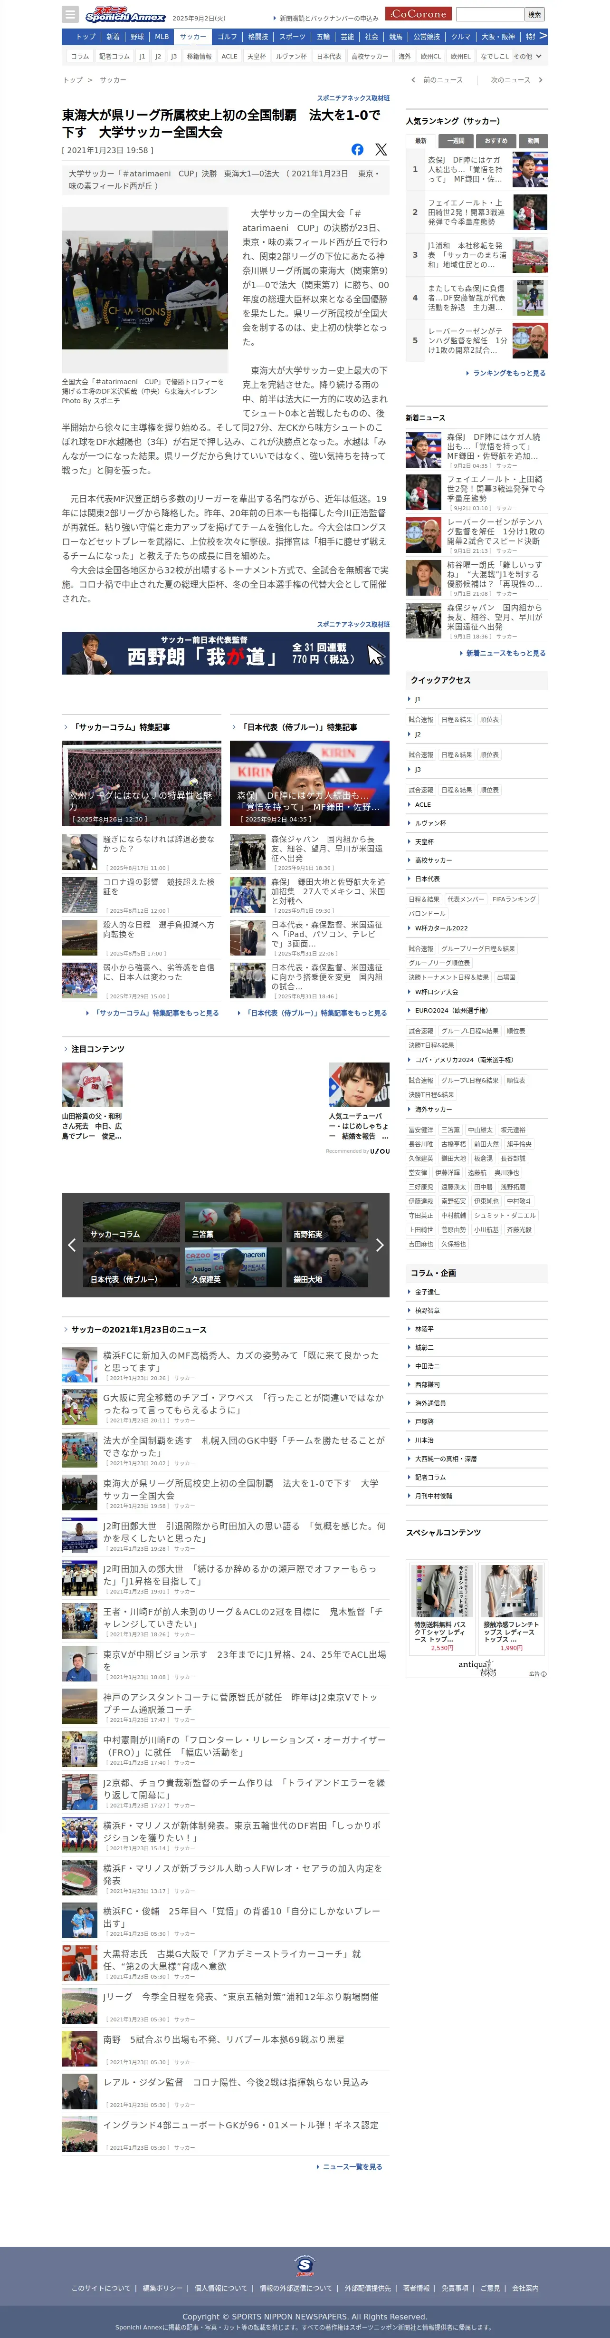The width and height of the screenshot is (610, 2338).
Task: Open the 高校サッカー sub-navigation item
Action: [x=370, y=56]
